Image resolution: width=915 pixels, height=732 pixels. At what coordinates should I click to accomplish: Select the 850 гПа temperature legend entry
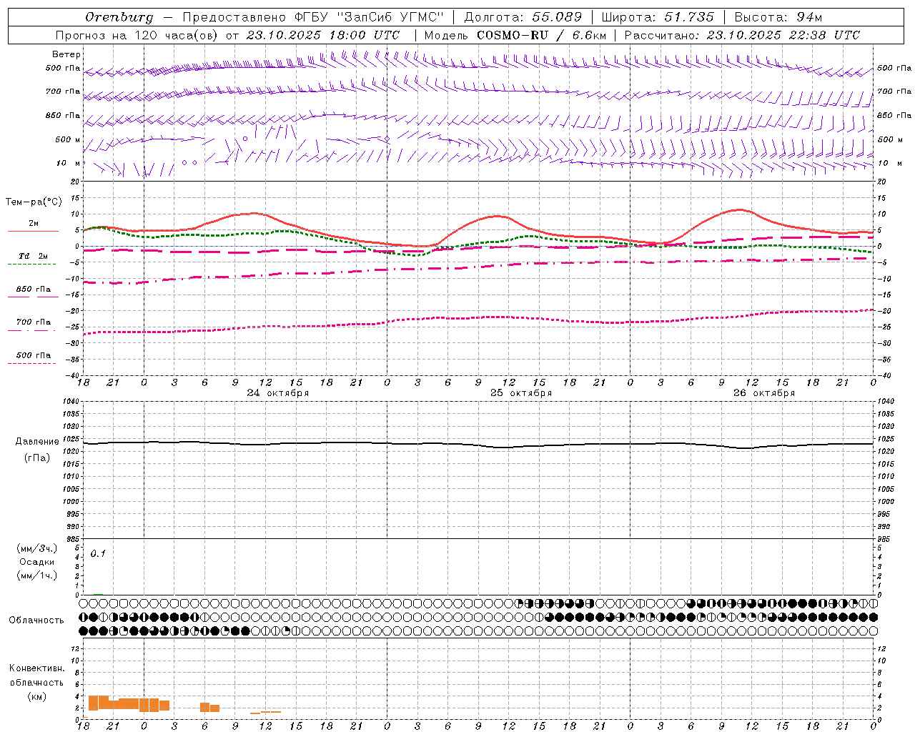33,290
